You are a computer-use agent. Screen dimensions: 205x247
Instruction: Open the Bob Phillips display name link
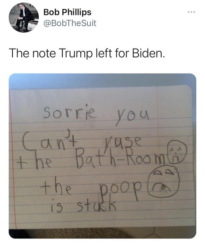(67, 12)
